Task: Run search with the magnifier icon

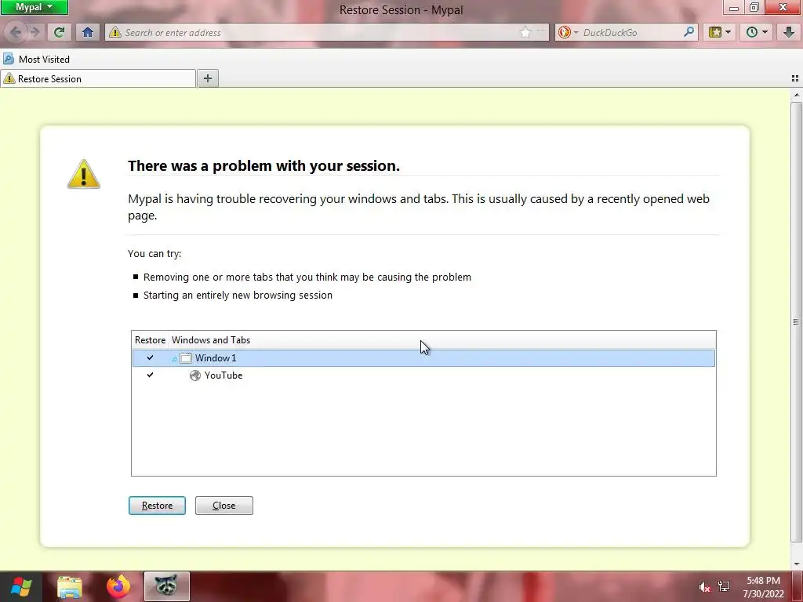Action: [689, 32]
